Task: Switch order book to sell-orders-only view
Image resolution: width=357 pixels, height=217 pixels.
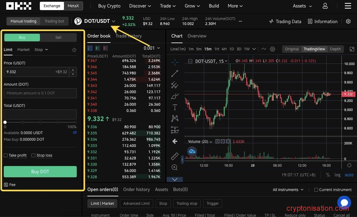Action: pyautogui.click(x=105, y=48)
